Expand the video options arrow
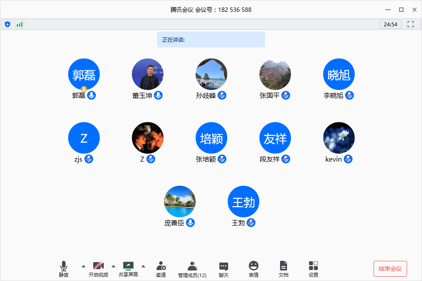422x281 pixels. pyautogui.click(x=113, y=266)
